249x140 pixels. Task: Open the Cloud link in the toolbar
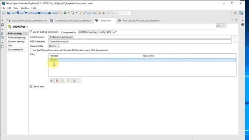(x=54, y=13)
